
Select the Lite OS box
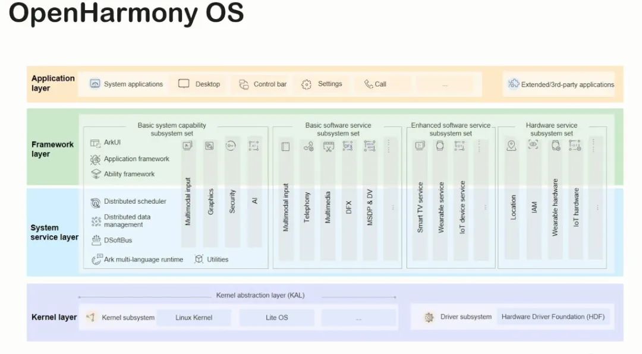pyautogui.click(x=277, y=318)
